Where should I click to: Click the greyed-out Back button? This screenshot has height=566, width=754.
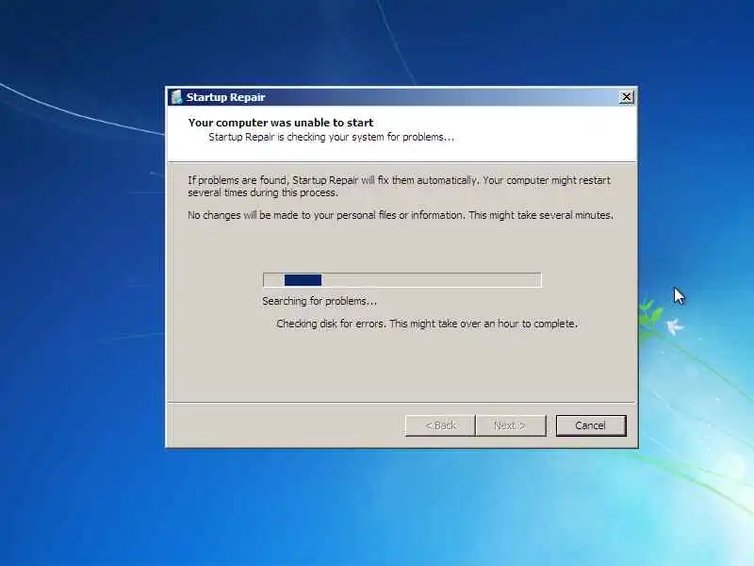(x=440, y=425)
